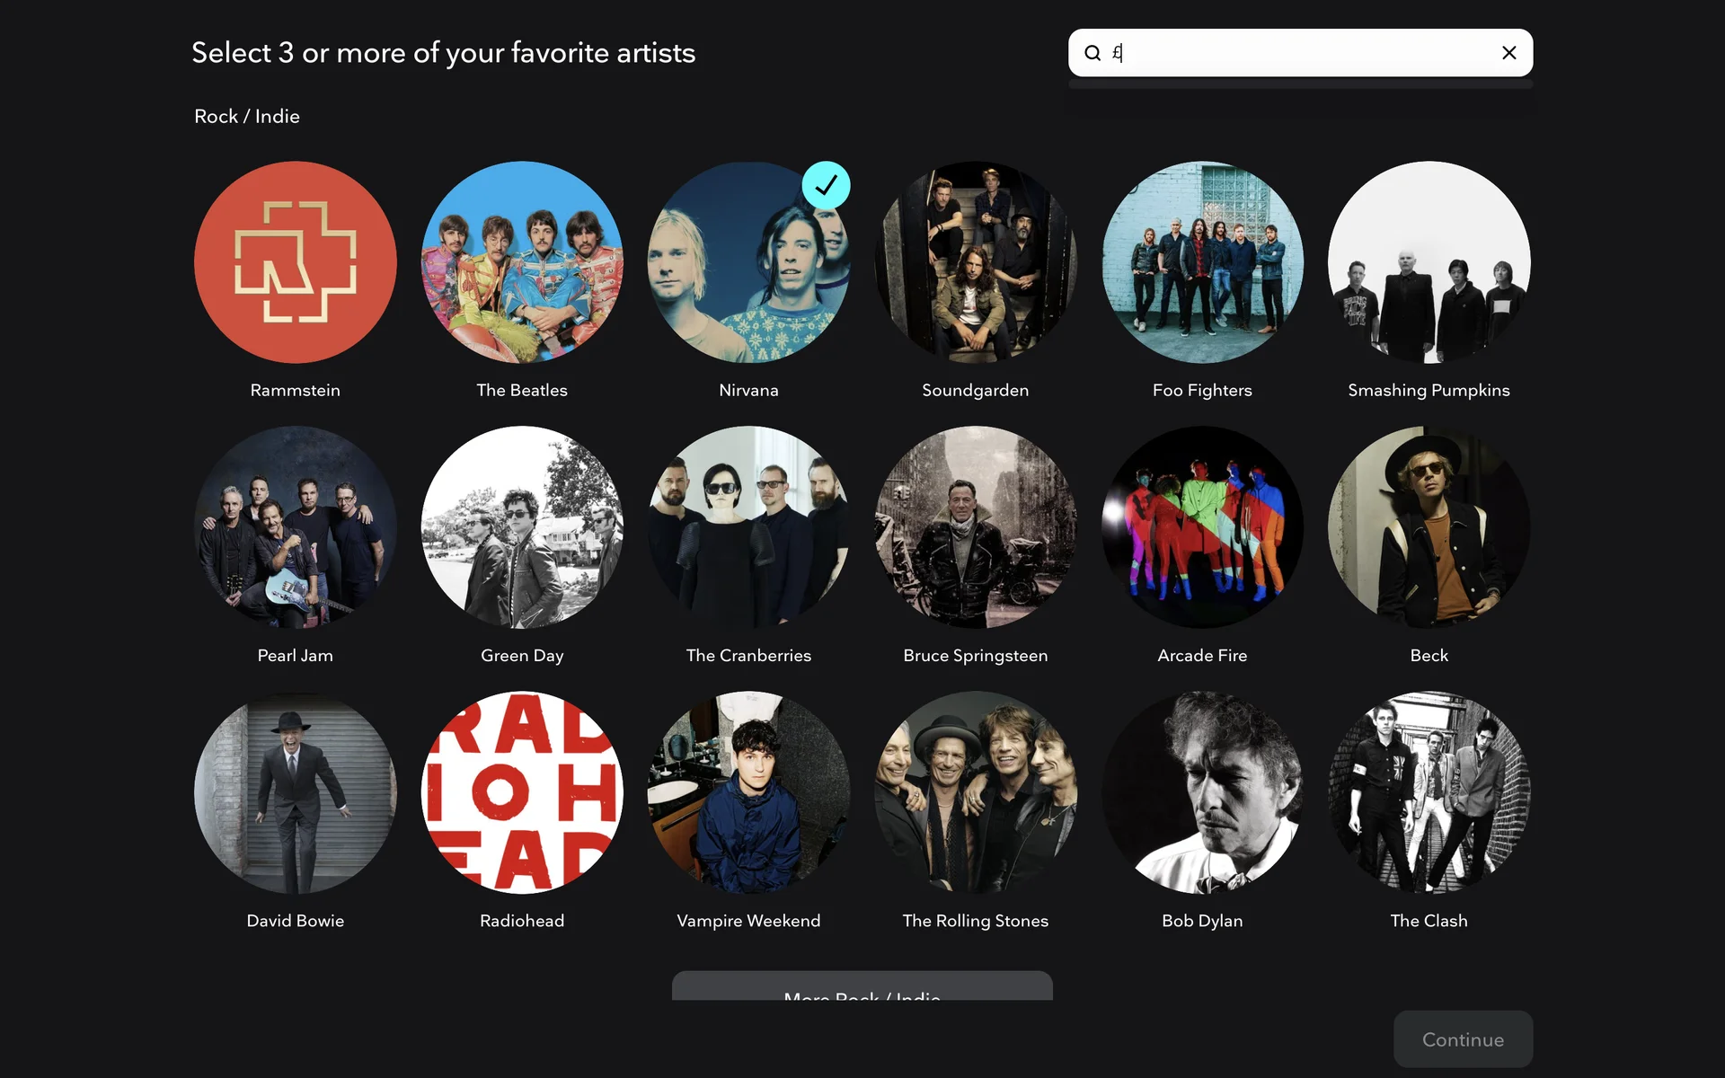
Task: Click inside the artist search field
Action: tap(1303, 53)
